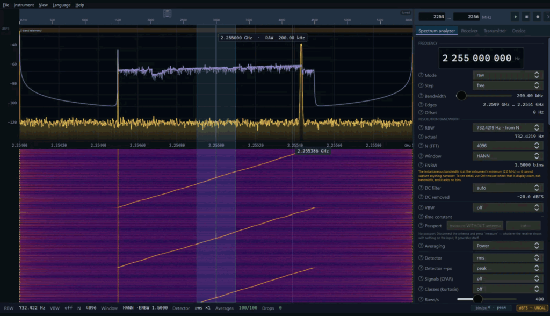Screen dimensions: 550x316
Task: Open the Detector ↔px dropdown set to peak
Action: coord(508,268)
